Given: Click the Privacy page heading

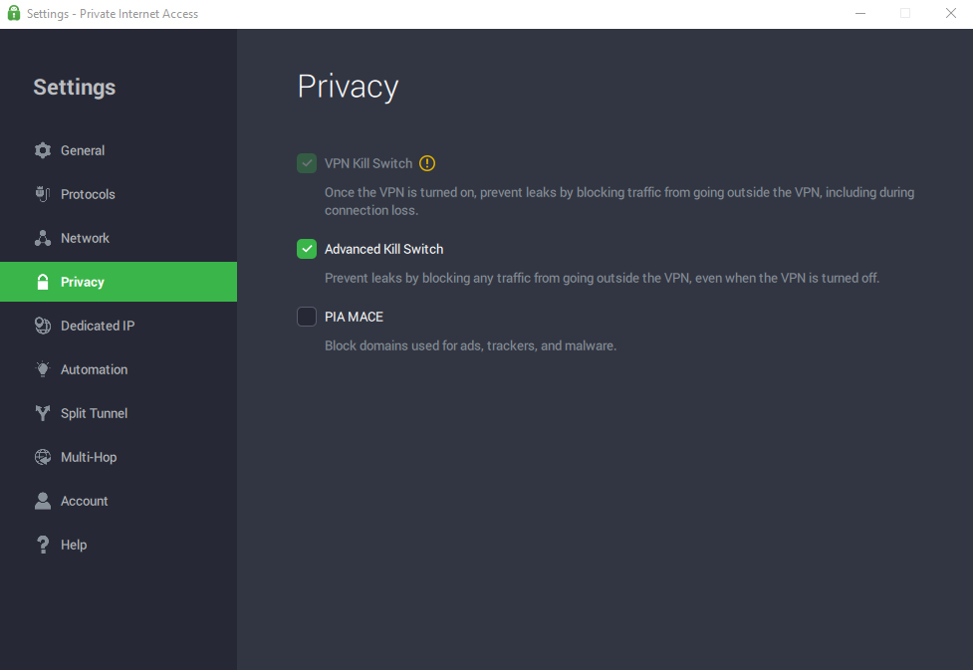Looking at the screenshot, I should (x=348, y=87).
